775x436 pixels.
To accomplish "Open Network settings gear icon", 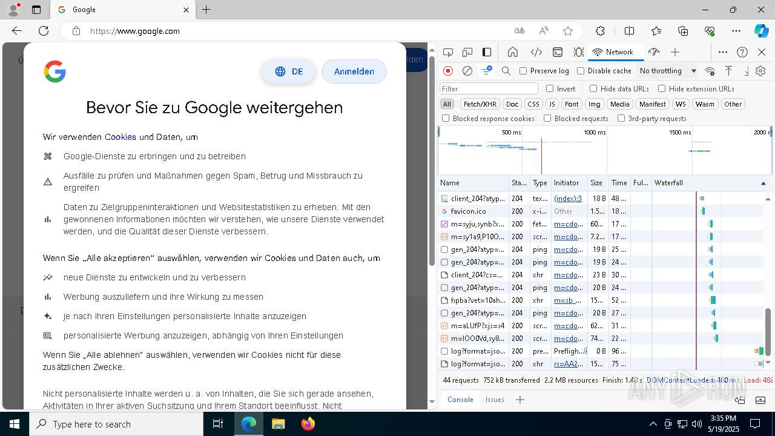I will coord(760,71).
